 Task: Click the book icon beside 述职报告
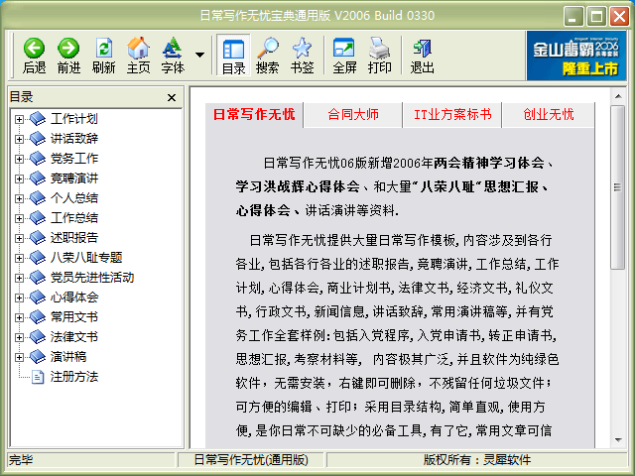[38, 238]
